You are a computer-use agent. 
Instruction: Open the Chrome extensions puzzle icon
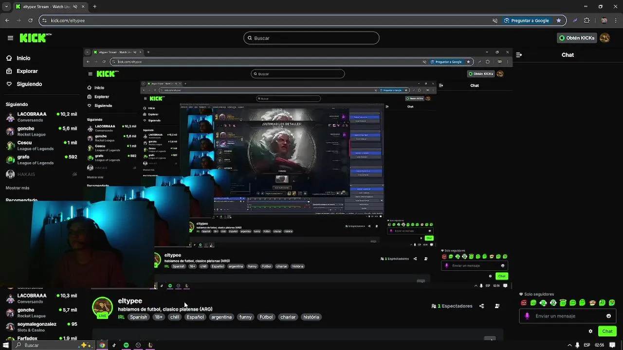click(586, 20)
